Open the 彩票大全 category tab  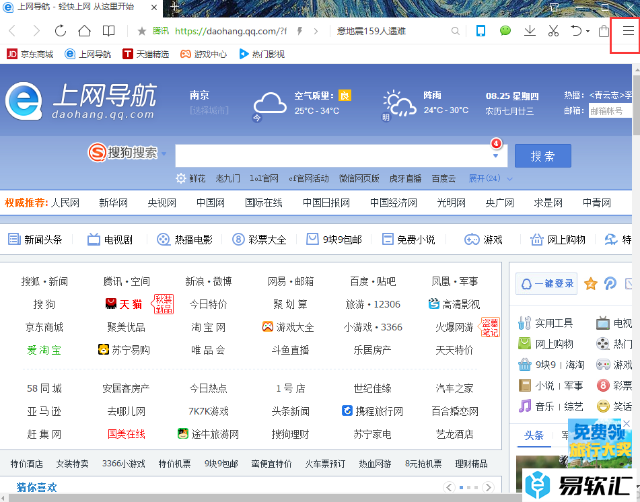(259, 240)
